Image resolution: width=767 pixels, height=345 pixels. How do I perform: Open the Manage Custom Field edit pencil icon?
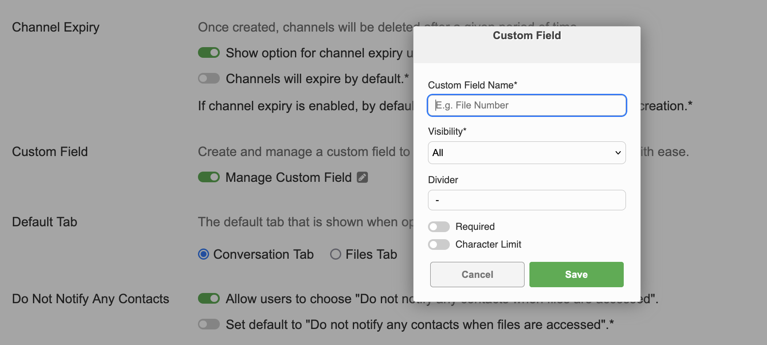(x=363, y=177)
